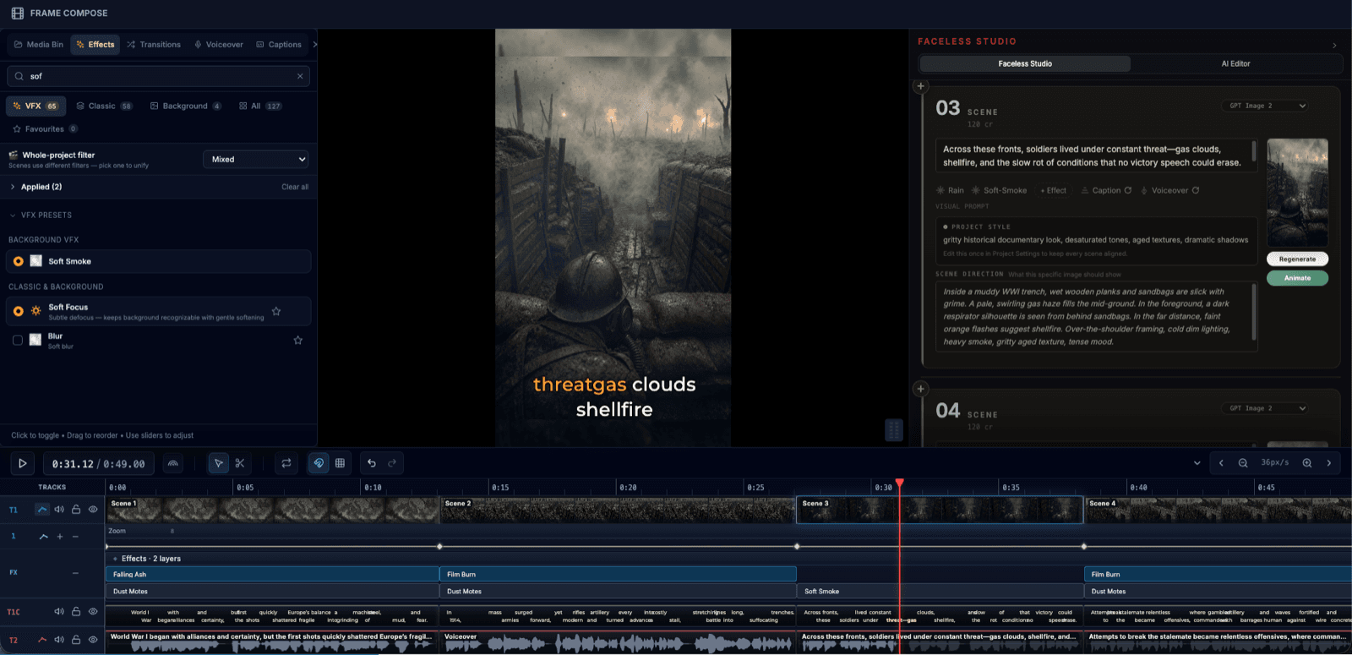This screenshot has width=1352, height=655.
Task: Open Scene 03 image thumbnail
Action: [x=1297, y=193]
